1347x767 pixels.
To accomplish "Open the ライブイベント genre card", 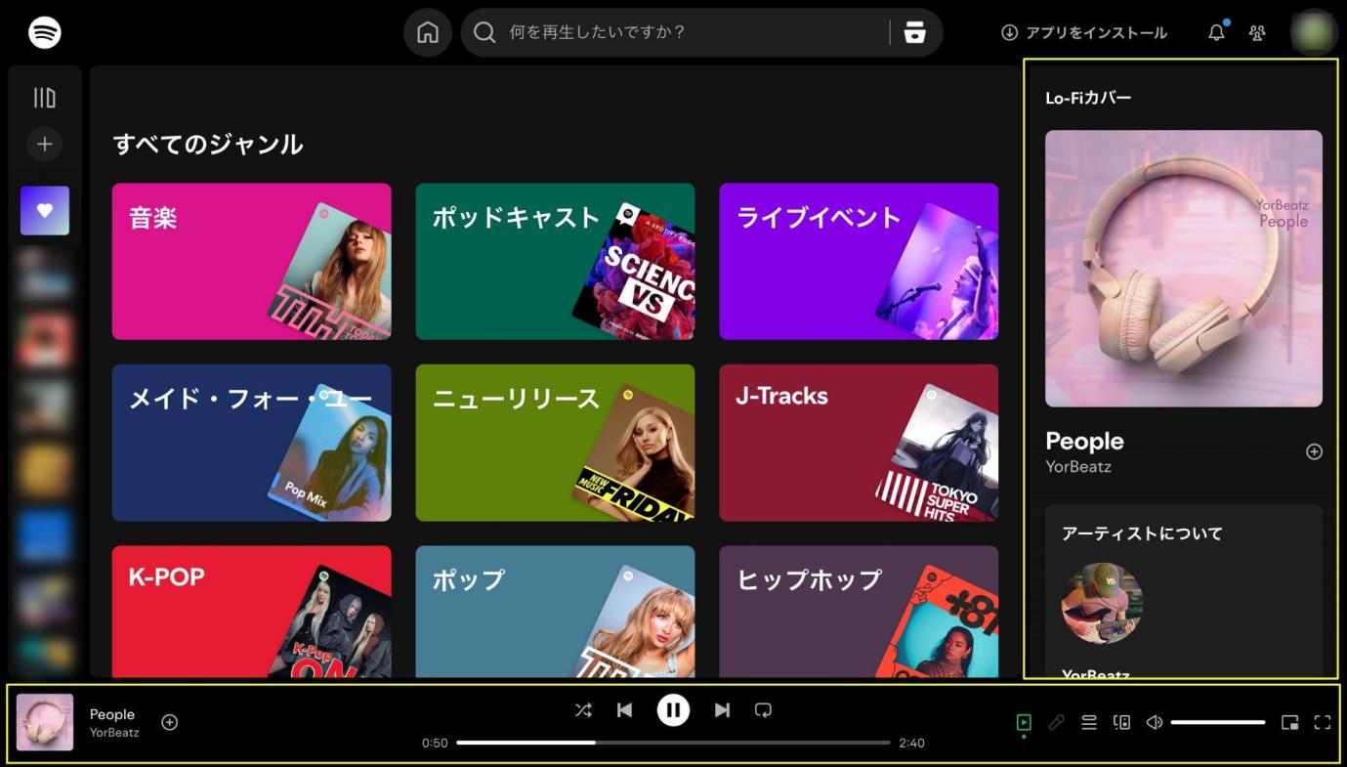I will pos(860,262).
